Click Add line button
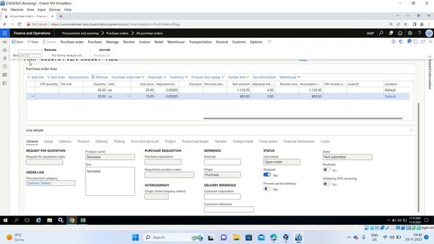Image resolution: width=434 pixels, height=244 pixels. point(35,77)
